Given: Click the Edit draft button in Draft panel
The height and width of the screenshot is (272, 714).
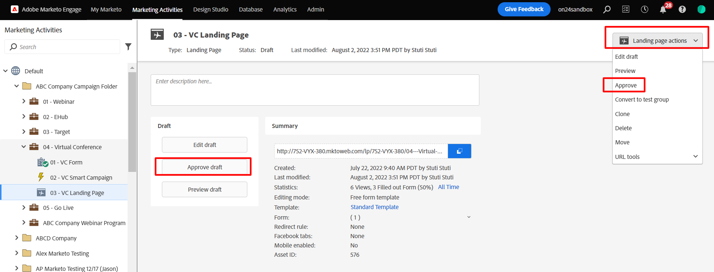Looking at the screenshot, I should tap(204, 145).
